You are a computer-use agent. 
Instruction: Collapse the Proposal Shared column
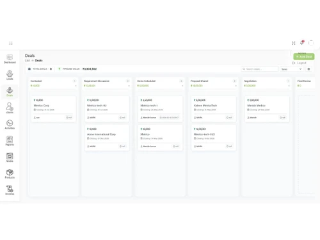236,86
